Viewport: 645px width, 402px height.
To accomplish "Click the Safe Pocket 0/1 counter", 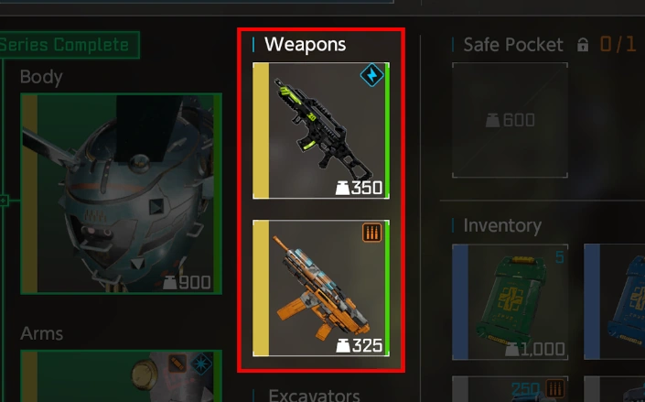I will pos(618,44).
